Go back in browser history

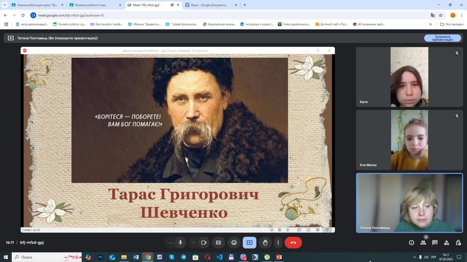pos(5,15)
